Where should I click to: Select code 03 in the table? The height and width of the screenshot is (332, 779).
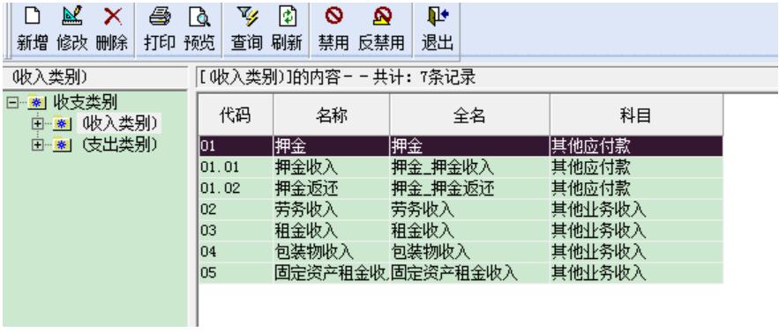pos(236,231)
